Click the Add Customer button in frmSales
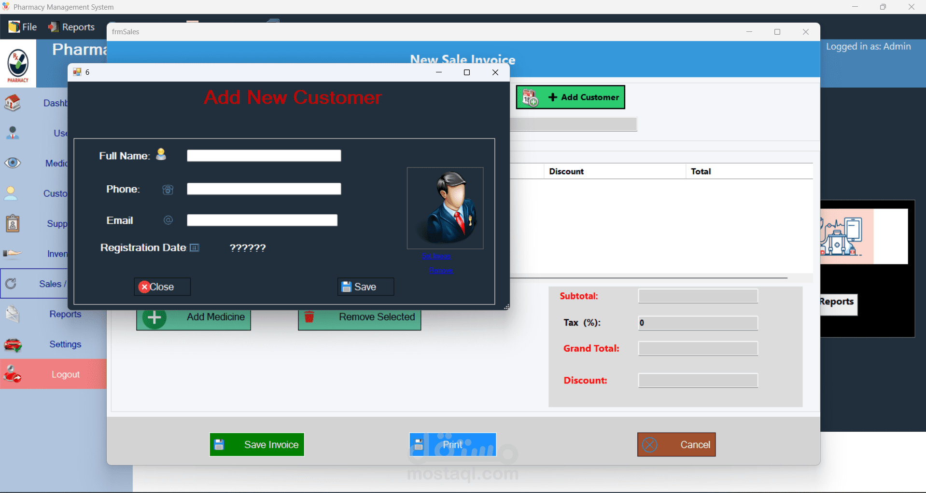Viewport: 926px width, 493px height. point(570,97)
